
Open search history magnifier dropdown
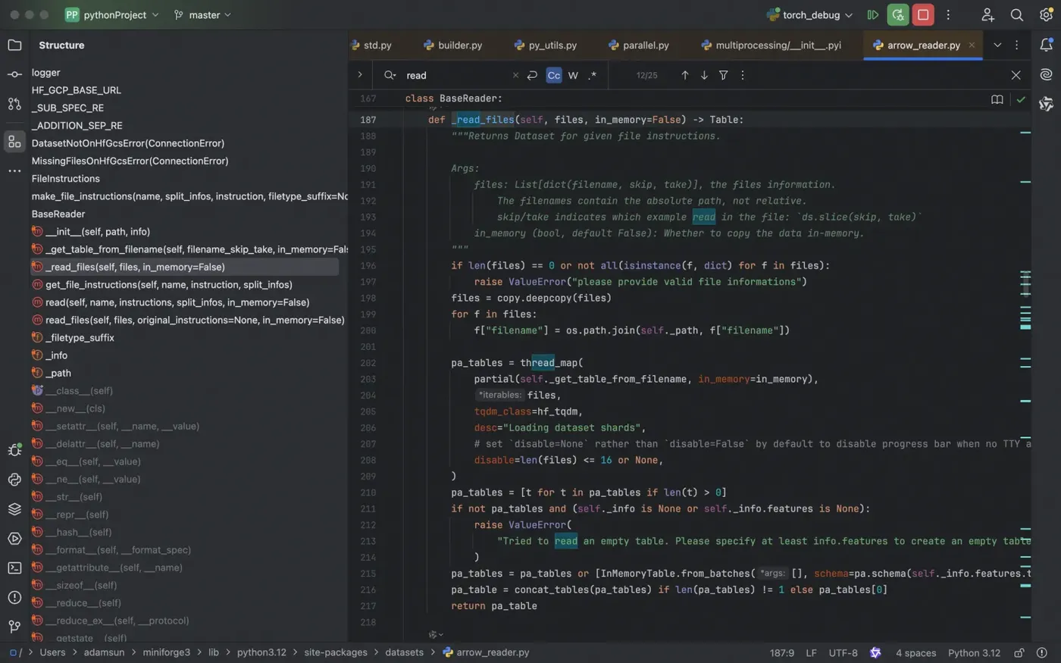tap(390, 75)
